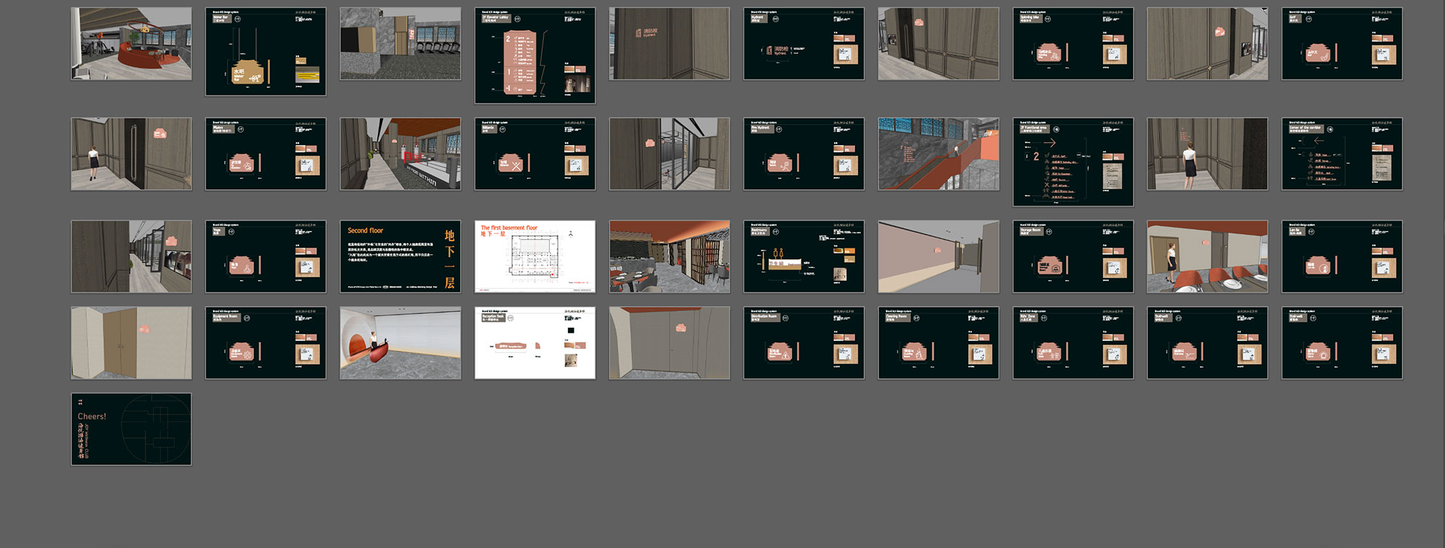Screen dimensions: 1445x548
Task: Open the glass-walled corridor render with pink sign
Action: tap(131, 256)
